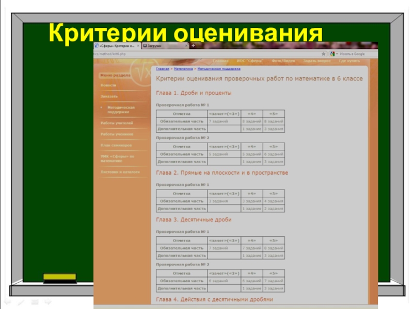Viewport: 413px width, 309px height.
Task: Open Где купить in the top navigation
Action: (x=350, y=61)
